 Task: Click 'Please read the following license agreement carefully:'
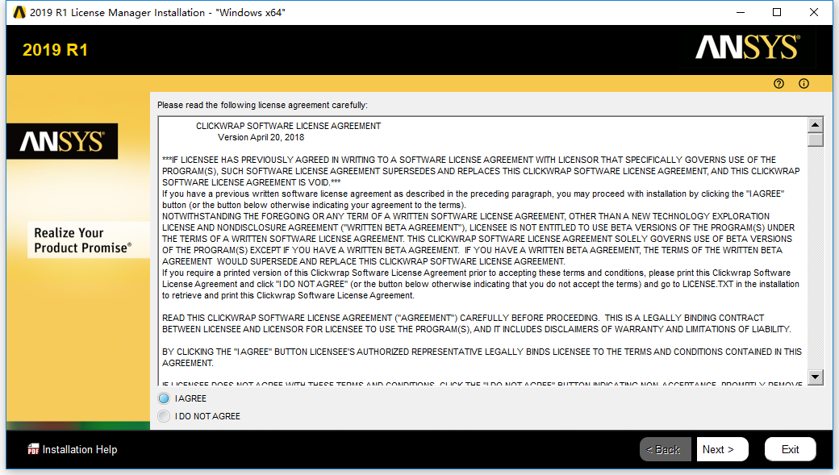click(x=262, y=106)
